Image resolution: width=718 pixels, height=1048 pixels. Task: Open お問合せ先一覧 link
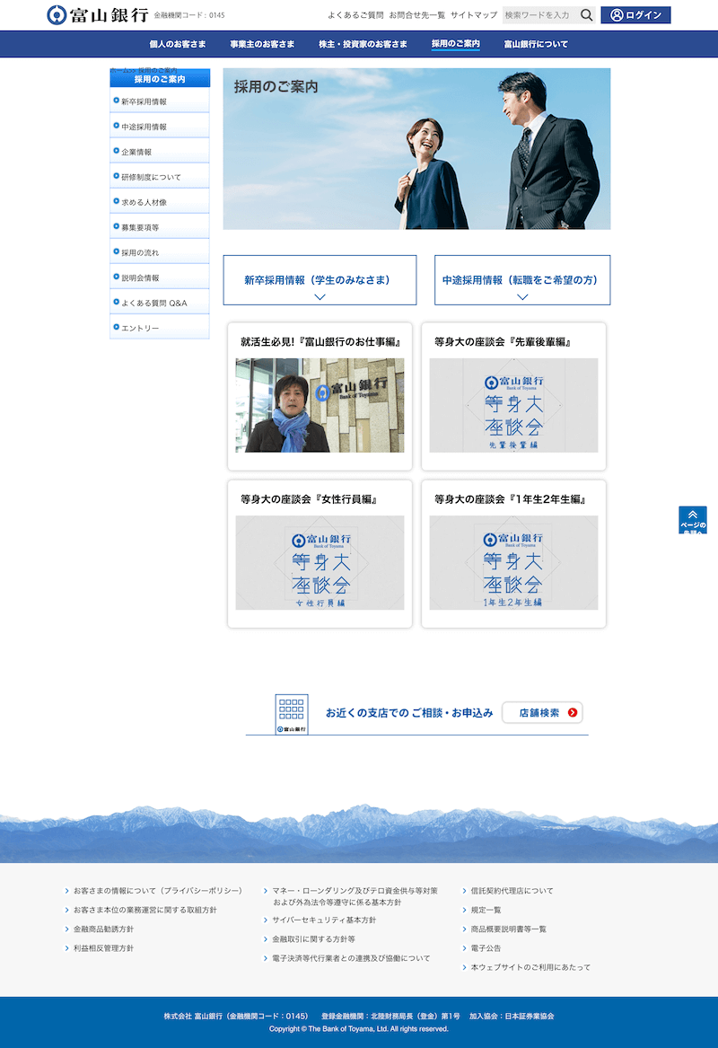pyautogui.click(x=416, y=14)
